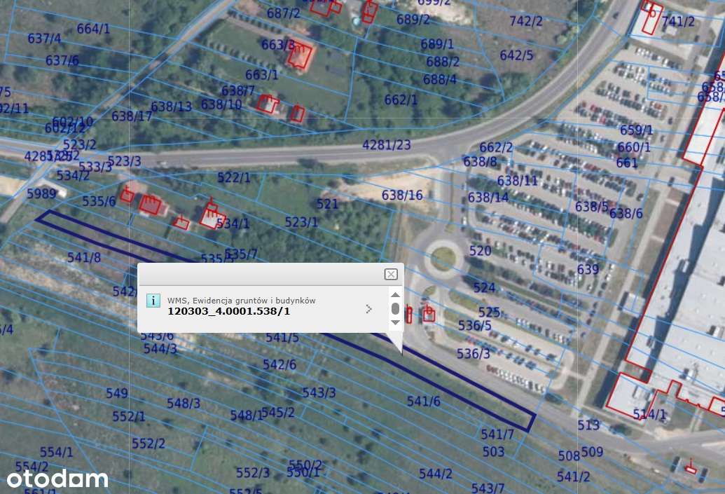The image size is (725, 494).
Task: Click parcel label 523/1
Action: [301, 223]
